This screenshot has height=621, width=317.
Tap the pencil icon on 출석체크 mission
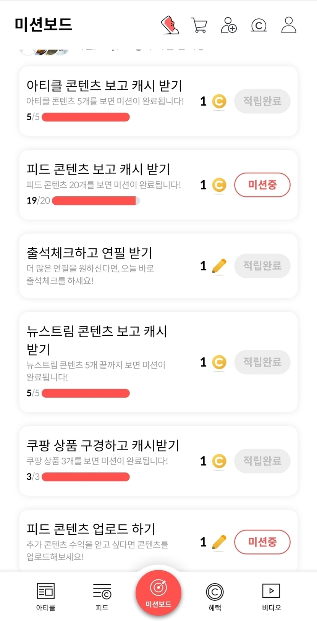[219, 266]
